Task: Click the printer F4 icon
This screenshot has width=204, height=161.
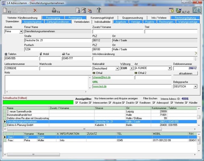Action: click(x=54, y=10)
